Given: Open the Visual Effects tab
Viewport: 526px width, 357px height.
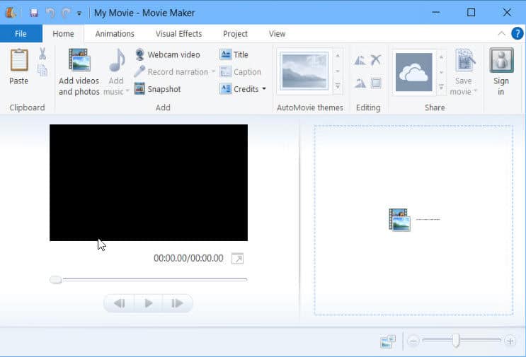Looking at the screenshot, I should click(179, 34).
